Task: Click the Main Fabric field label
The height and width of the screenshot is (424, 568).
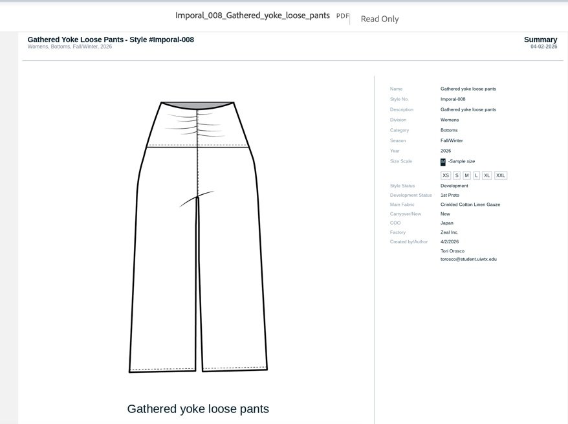Action: pyautogui.click(x=402, y=205)
